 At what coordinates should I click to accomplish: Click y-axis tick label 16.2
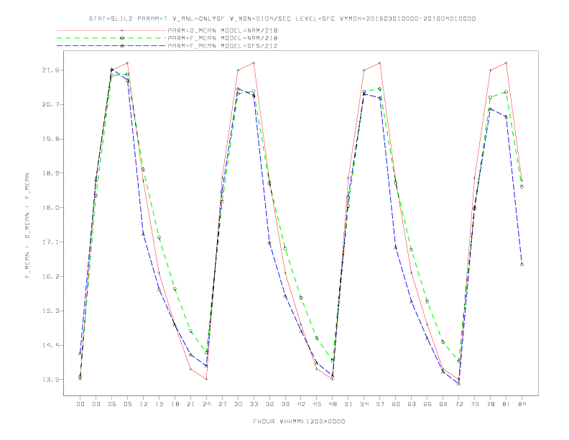coord(49,276)
